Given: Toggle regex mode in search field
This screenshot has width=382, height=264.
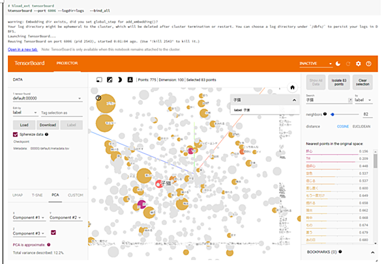Looking at the screenshot, I should click(350, 100).
